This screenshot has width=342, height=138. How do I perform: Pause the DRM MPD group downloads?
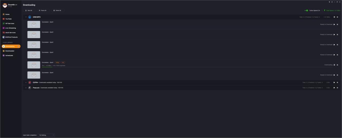pos(334,17)
